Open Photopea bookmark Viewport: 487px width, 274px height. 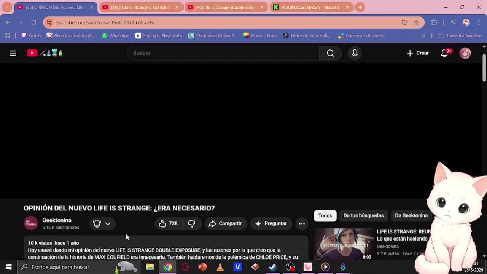coord(213,35)
